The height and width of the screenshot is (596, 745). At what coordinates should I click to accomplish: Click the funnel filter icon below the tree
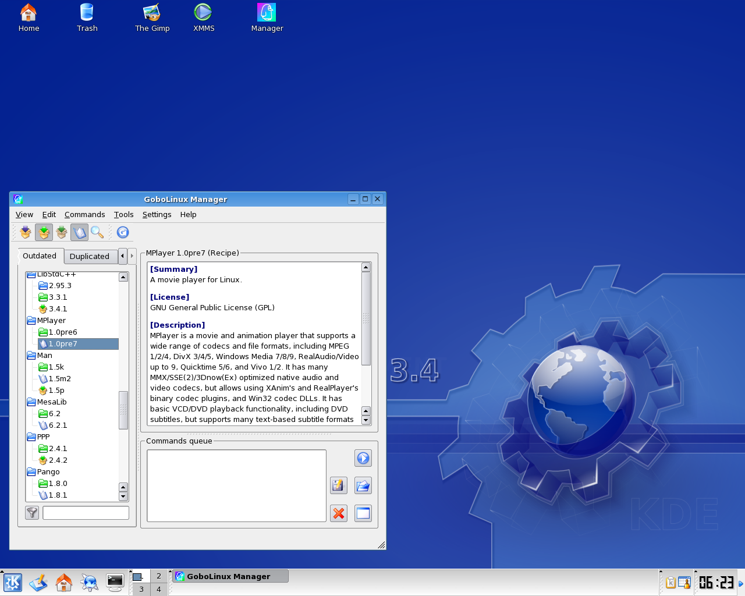32,513
